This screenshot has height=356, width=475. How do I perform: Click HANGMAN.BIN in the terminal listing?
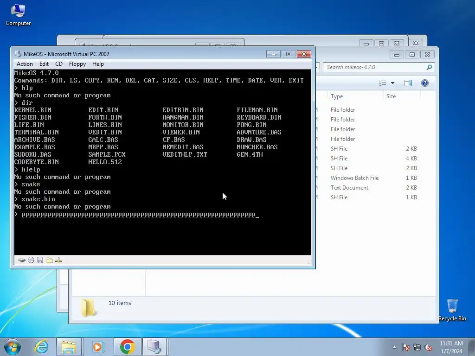pyautogui.click(x=183, y=117)
